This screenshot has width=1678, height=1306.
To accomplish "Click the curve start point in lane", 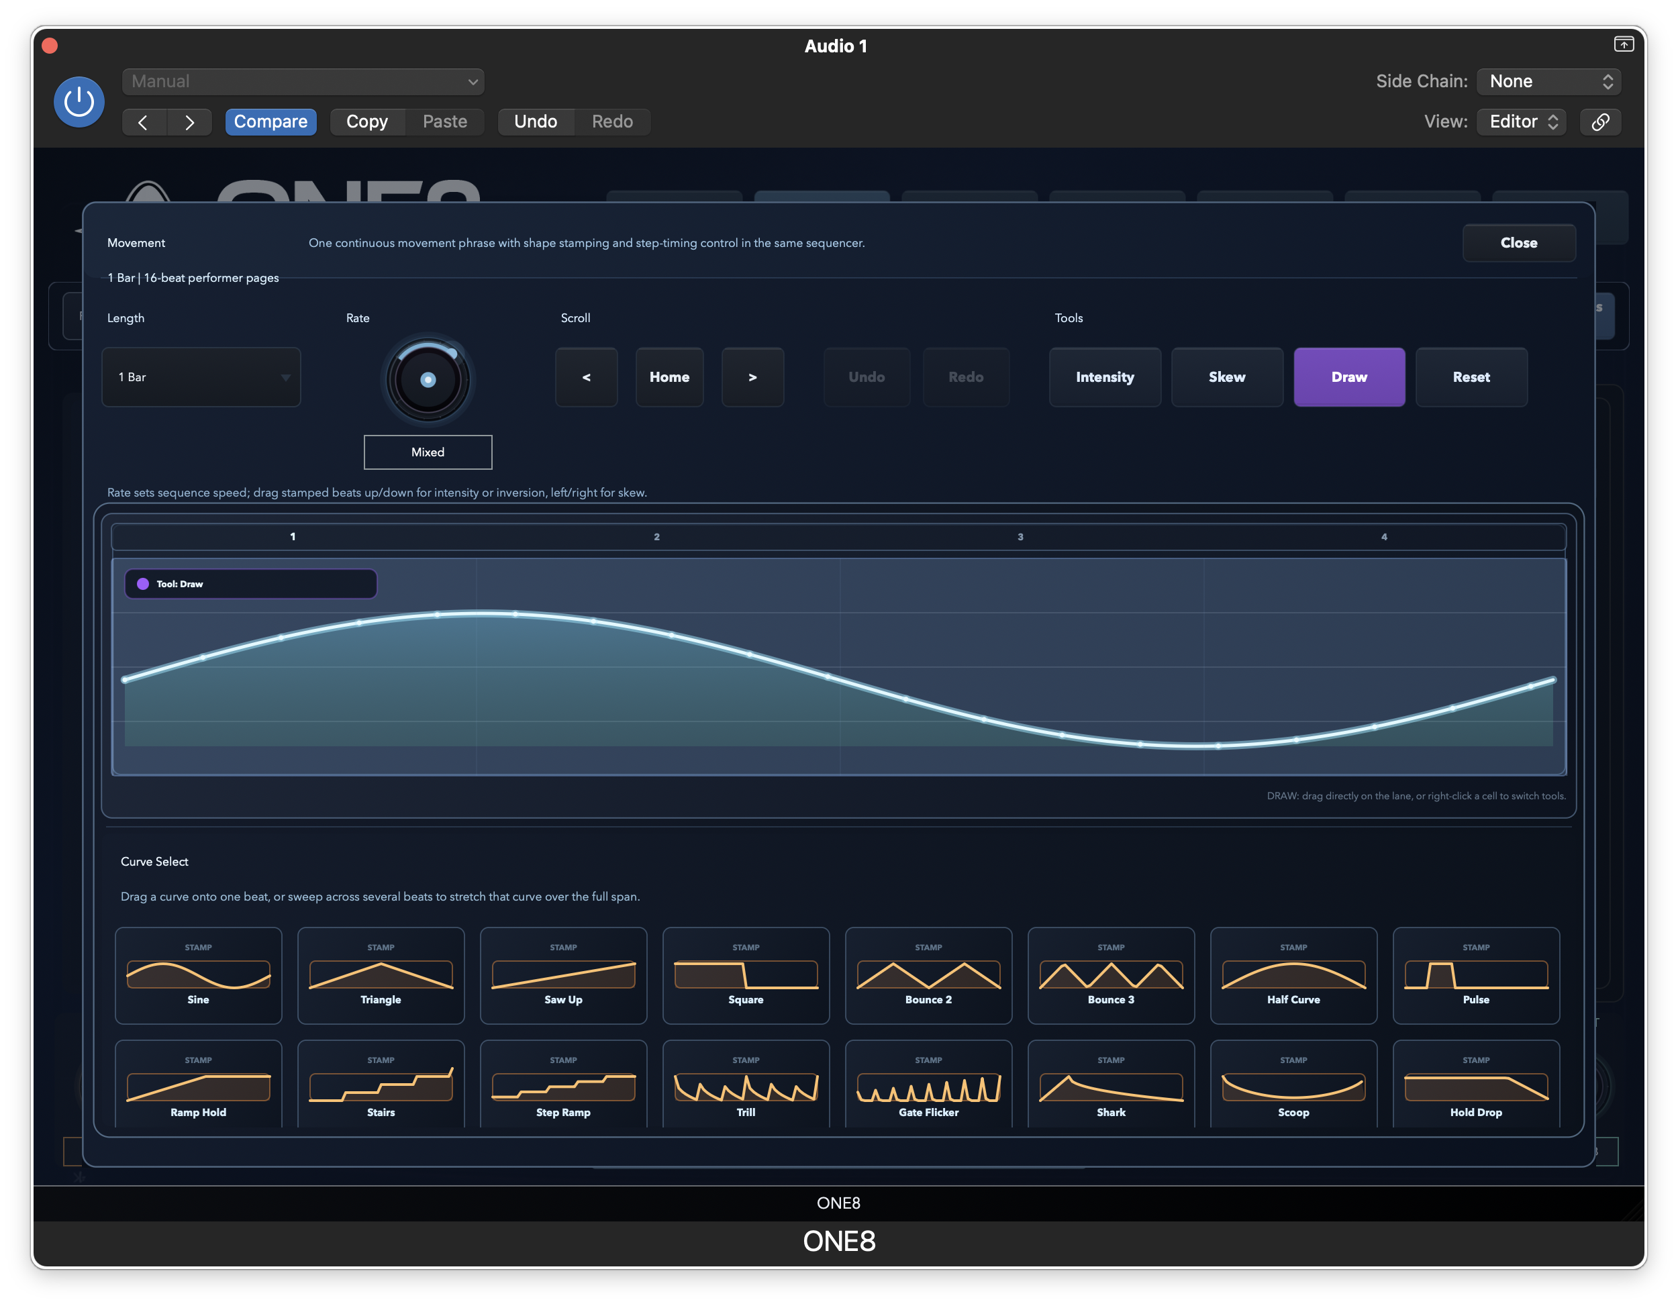I will tap(126, 680).
